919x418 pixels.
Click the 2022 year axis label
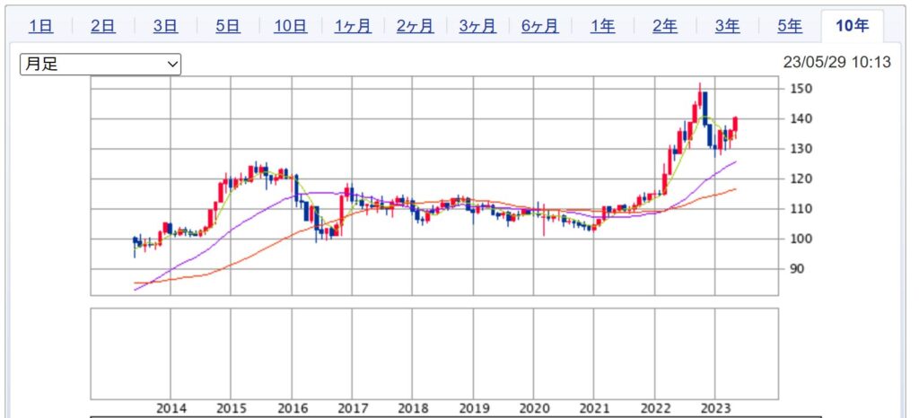[x=654, y=409]
